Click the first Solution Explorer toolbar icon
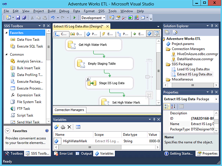Viewport: 222px width, 166px height. point(167,32)
